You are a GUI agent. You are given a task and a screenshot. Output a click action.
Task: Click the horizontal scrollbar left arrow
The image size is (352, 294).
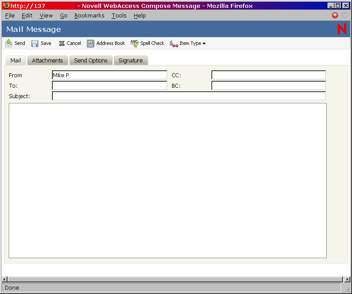[x=4, y=280]
